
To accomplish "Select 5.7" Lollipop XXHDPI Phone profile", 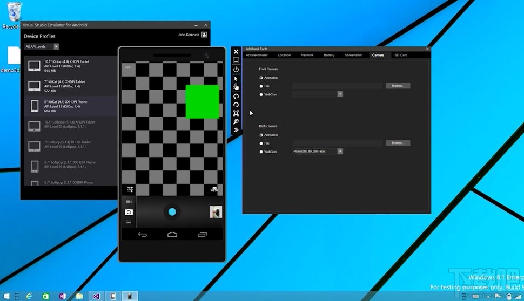I will coord(71,166).
